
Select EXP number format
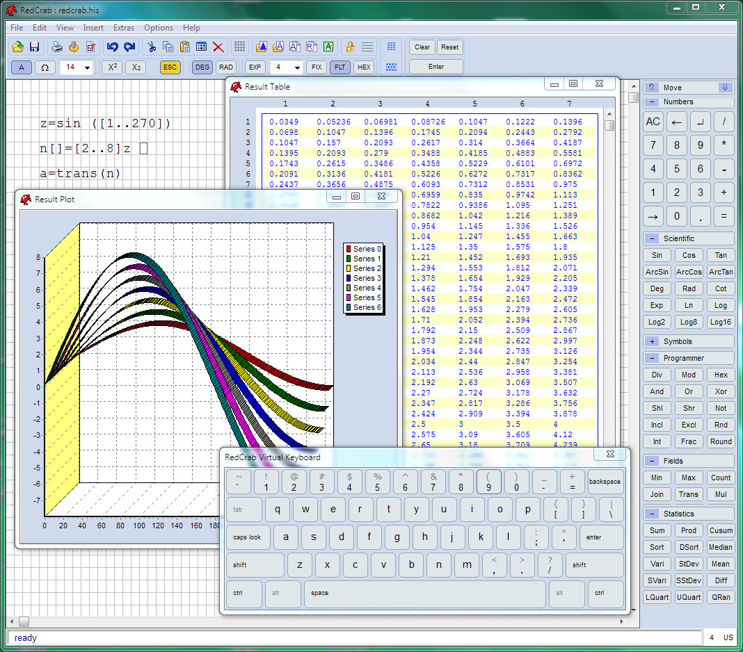point(255,67)
